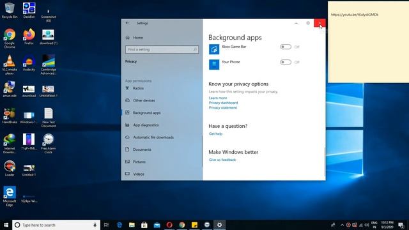
Task: Toggle Xbox Game Bar background switch
Action: tap(286, 47)
